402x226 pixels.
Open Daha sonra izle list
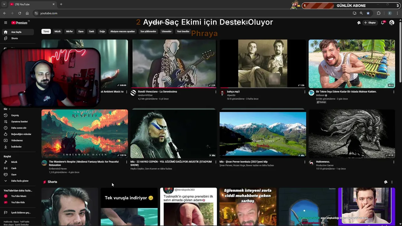[x=18, y=128]
